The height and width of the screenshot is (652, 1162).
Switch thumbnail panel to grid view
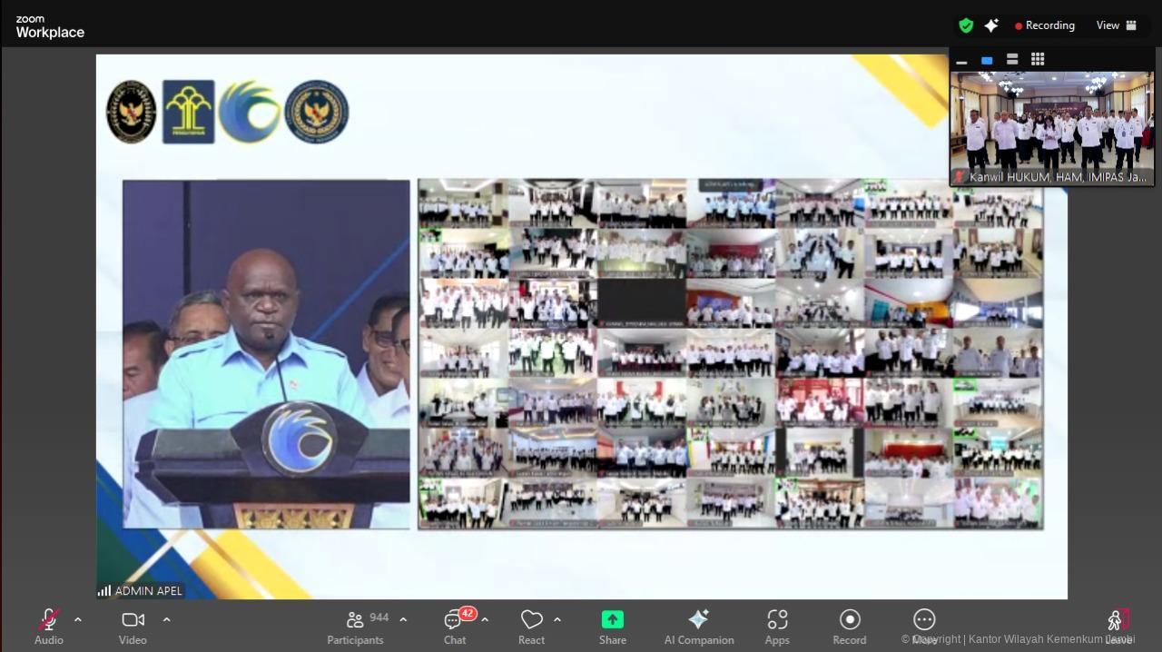(x=1038, y=60)
